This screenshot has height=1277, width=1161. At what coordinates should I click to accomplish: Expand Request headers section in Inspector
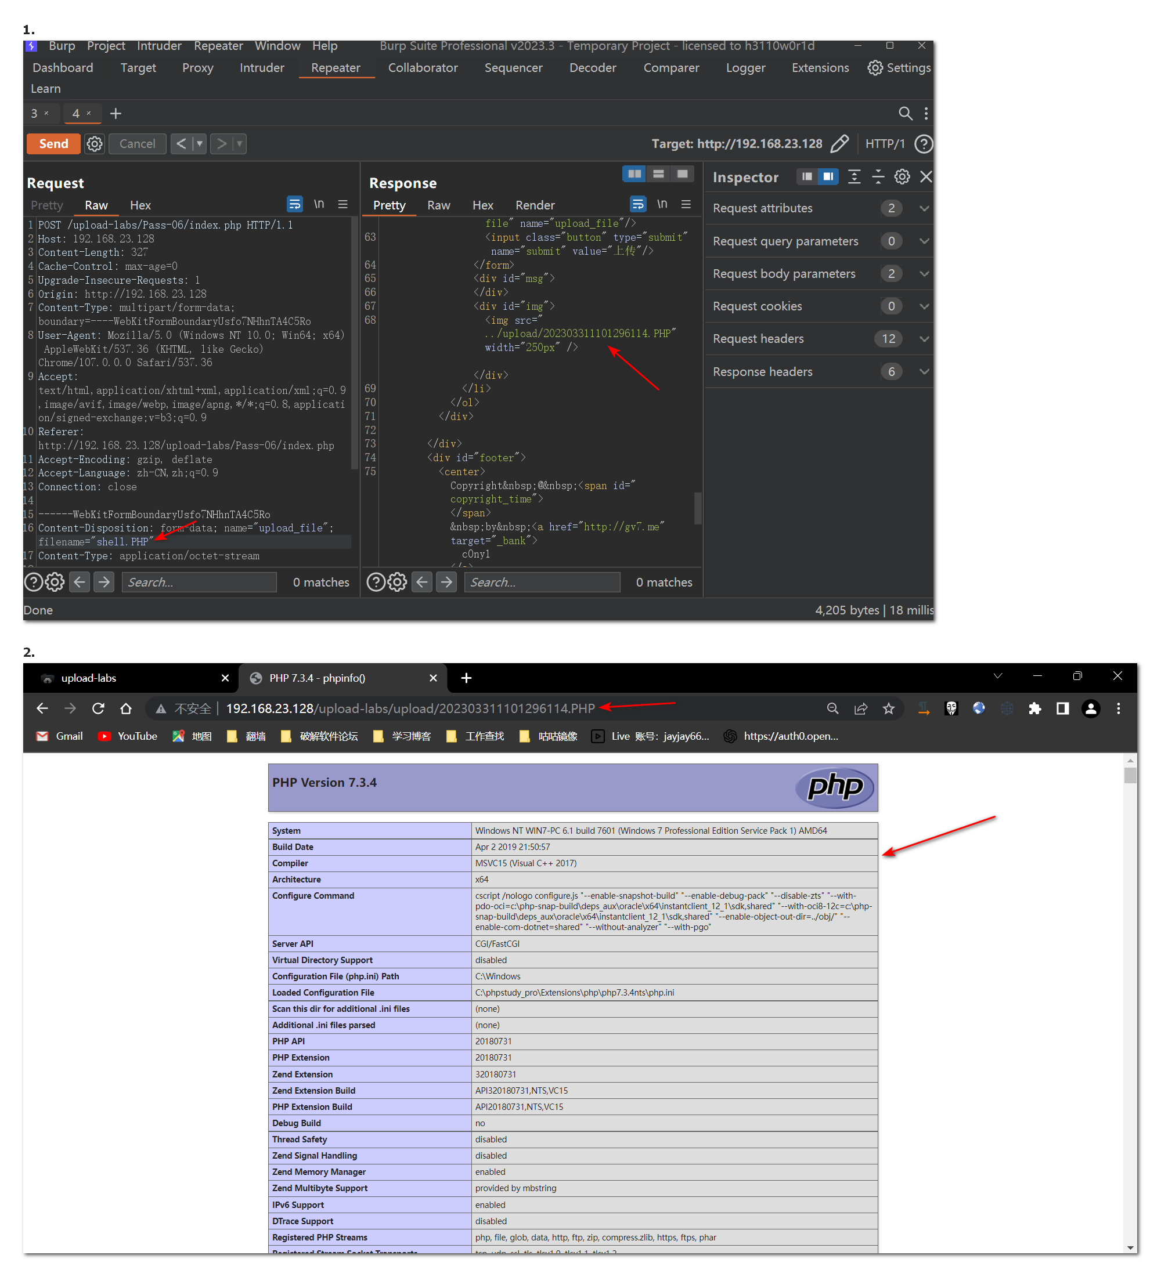click(x=924, y=339)
